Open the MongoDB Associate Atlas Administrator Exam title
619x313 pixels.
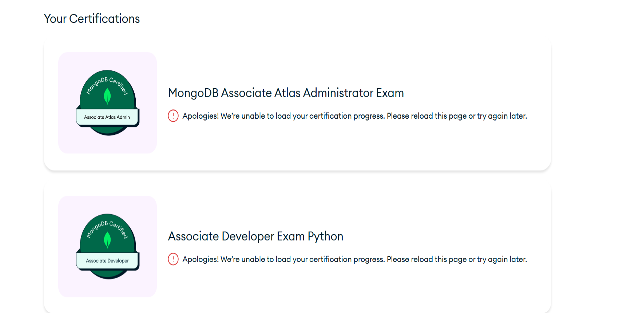click(x=286, y=93)
